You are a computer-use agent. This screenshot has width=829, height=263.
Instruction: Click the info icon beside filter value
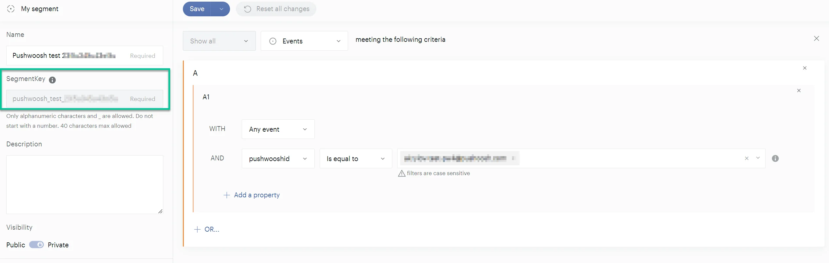pyautogui.click(x=775, y=158)
